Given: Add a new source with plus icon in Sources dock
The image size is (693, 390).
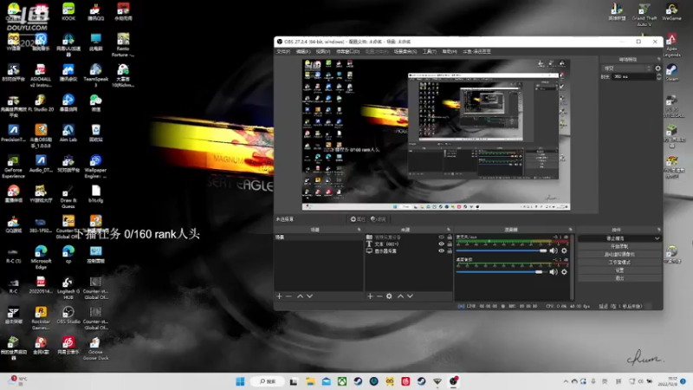Looking at the screenshot, I should pyautogui.click(x=371, y=296).
